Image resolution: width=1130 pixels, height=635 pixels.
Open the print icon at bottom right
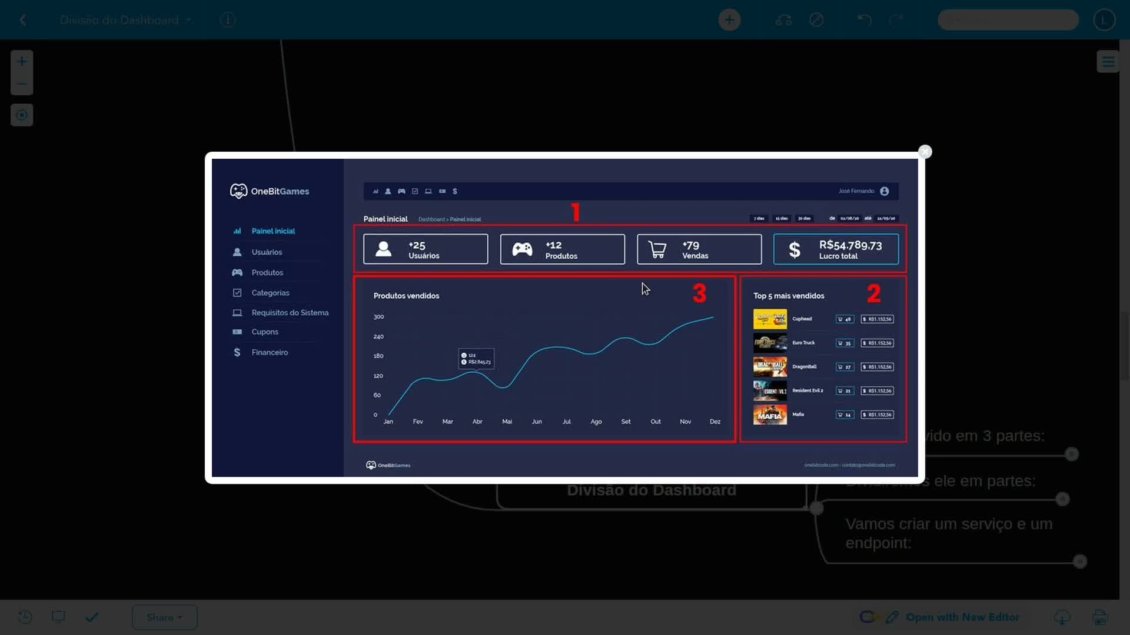click(1099, 617)
